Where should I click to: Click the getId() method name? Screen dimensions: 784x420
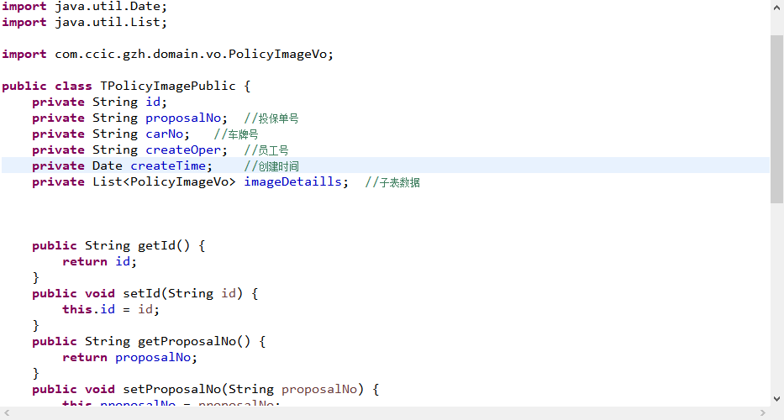[x=164, y=245]
